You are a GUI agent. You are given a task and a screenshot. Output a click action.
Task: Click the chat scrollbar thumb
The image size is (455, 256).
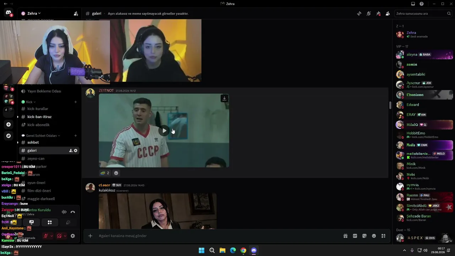tap(390, 105)
